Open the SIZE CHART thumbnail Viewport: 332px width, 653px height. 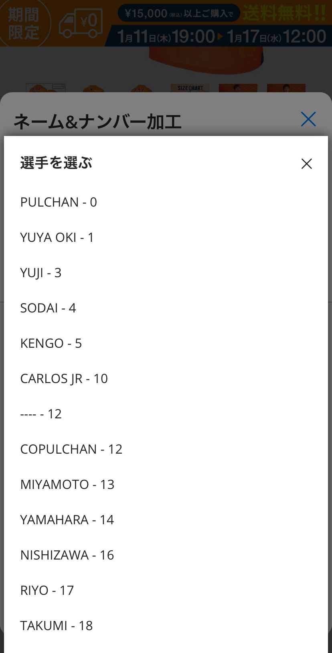point(190,88)
